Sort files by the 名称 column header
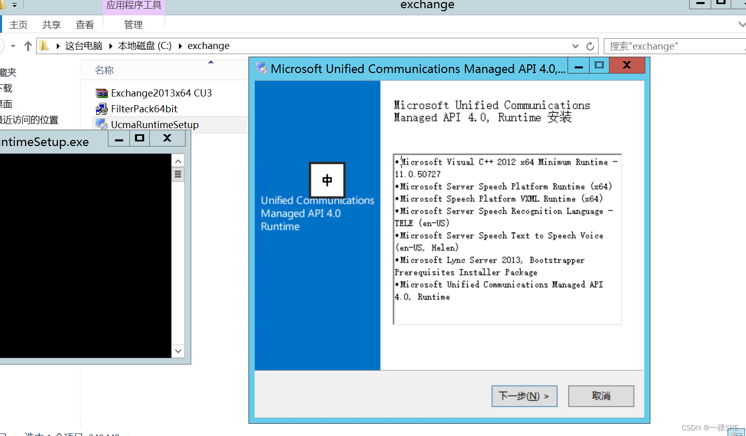Screen dimensions: 746x436 tap(104, 70)
